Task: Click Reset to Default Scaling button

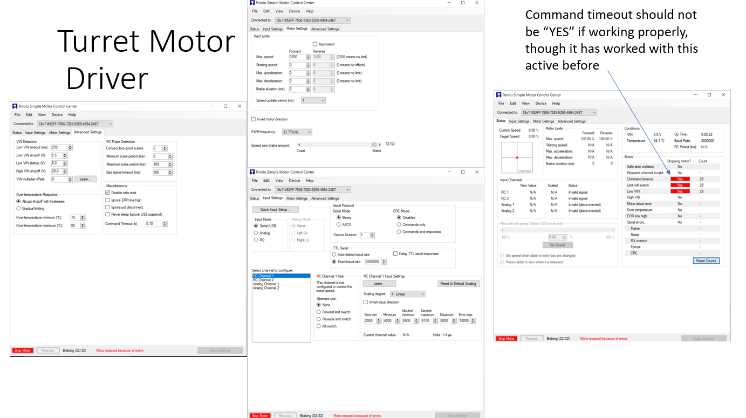Action: point(458,284)
